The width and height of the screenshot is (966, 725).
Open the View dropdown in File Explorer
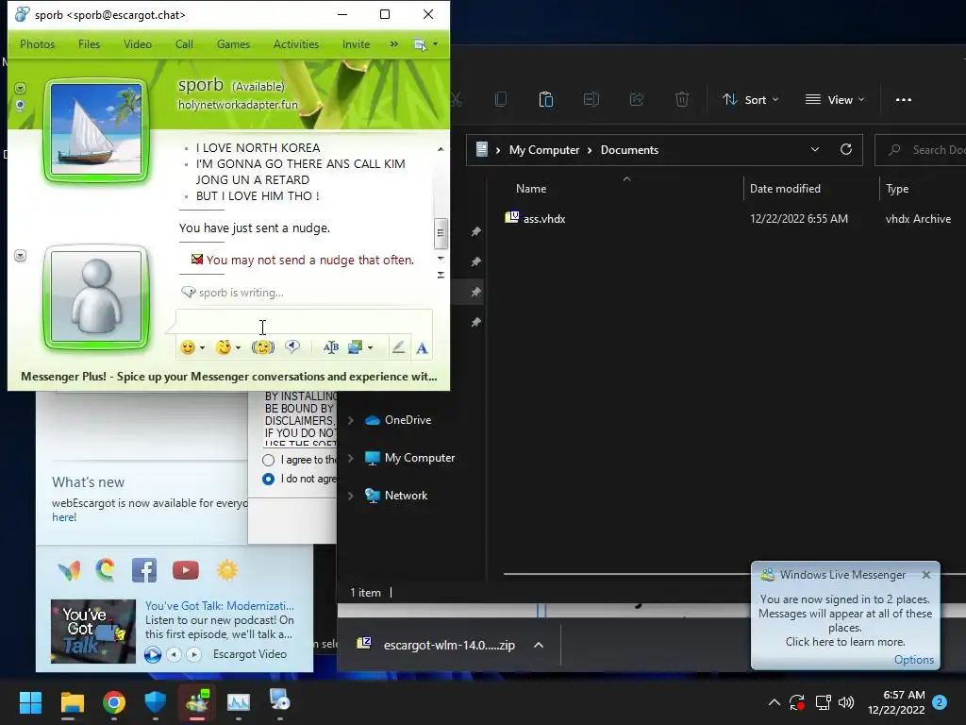pos(836,100)
